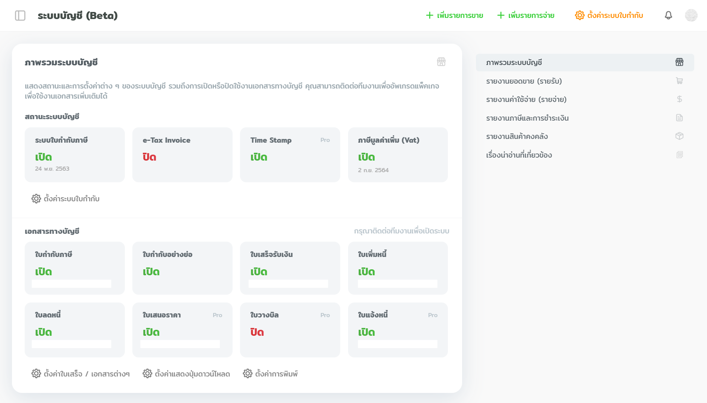707x403 pixels.
Task: Open ตั้งค่าใบเสร็จ / เอกสารต่างๆ settings
Action: (x=81, y=374)
